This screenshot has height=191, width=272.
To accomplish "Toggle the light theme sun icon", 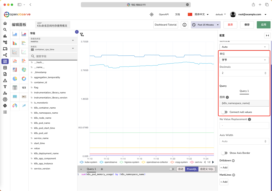I will tap(152, 14).
